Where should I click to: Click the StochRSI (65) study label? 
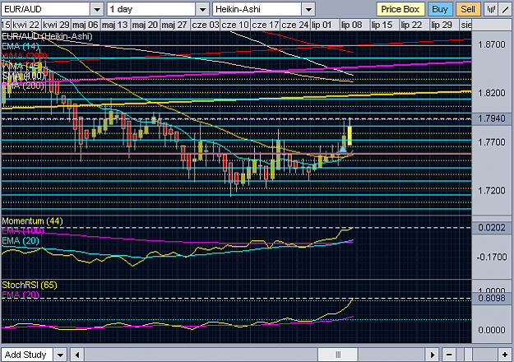(30, 285)
